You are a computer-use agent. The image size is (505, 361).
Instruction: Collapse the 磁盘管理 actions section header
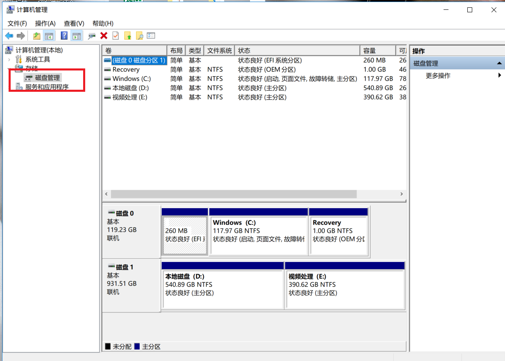click(499, 63)
